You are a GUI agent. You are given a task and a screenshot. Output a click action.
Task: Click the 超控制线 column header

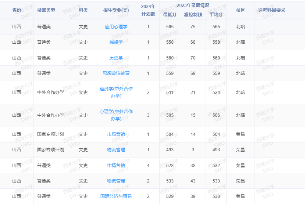click(193, 15)
